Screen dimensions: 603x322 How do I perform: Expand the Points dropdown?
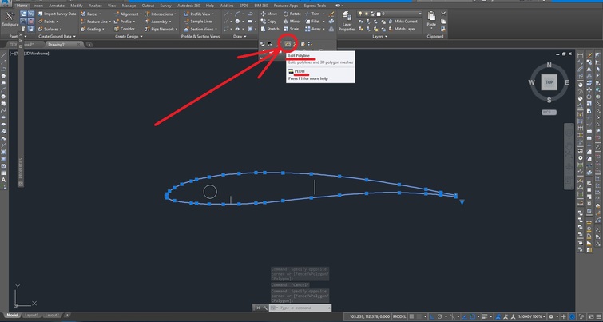50,21
